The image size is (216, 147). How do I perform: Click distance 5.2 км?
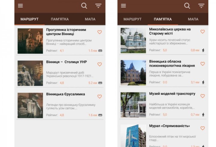pyautogui.click(x=93, y=83)
